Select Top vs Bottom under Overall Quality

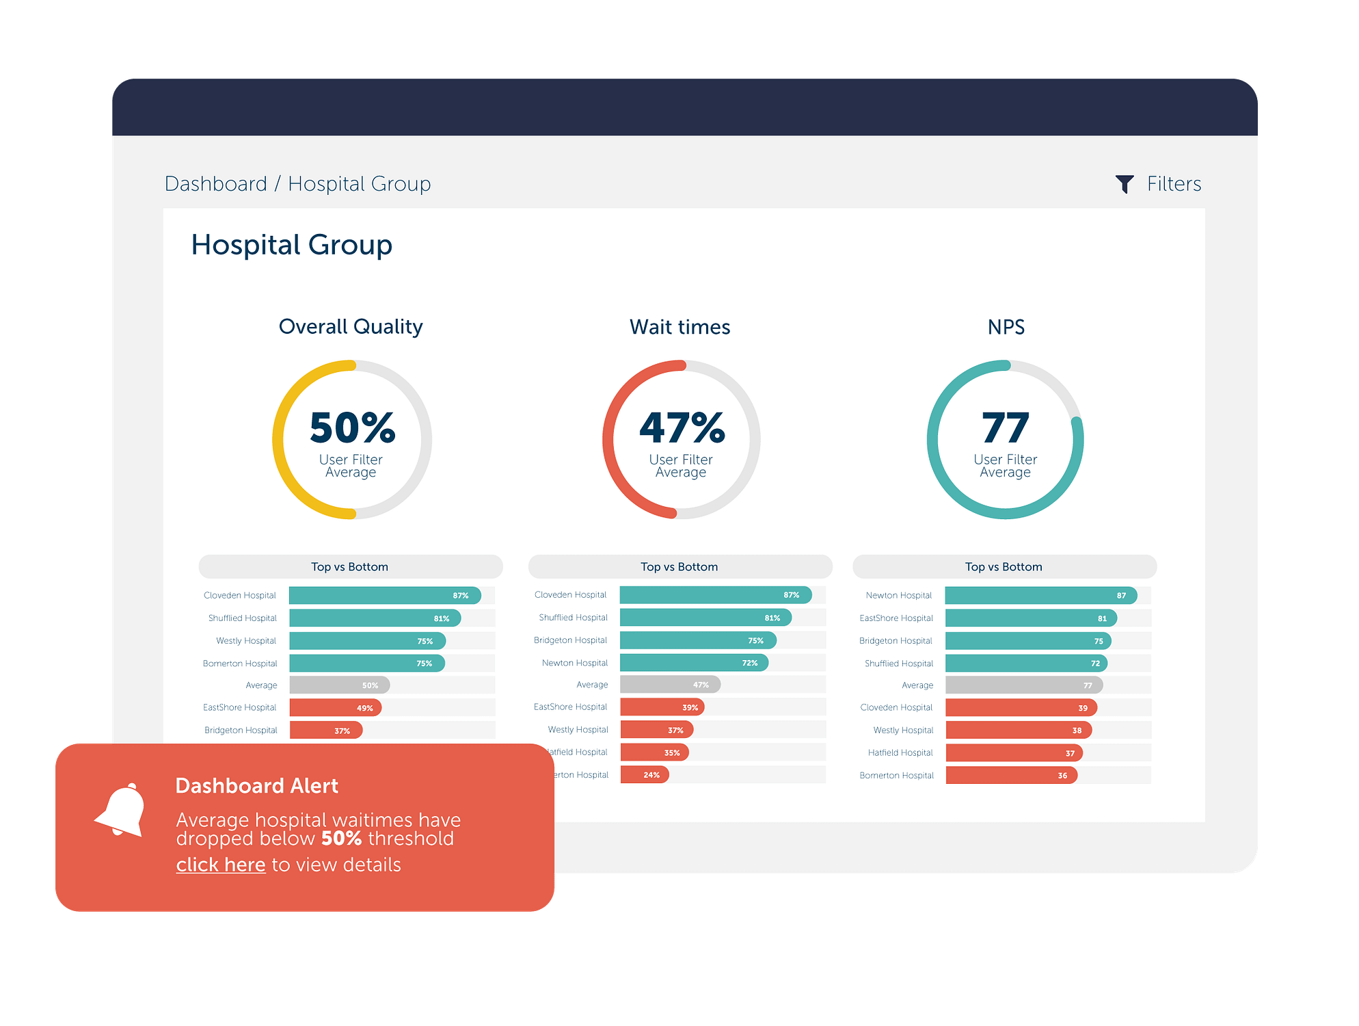click(x=350, y=566)
